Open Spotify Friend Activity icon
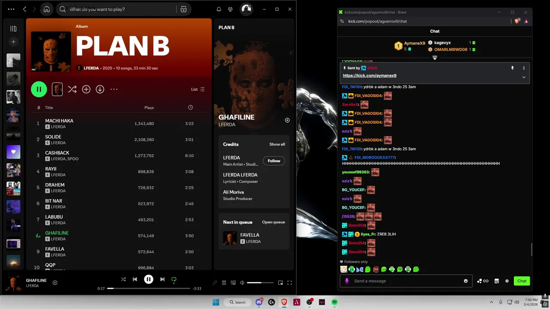The width and height of the screenshot is (550, 309). 230,9
